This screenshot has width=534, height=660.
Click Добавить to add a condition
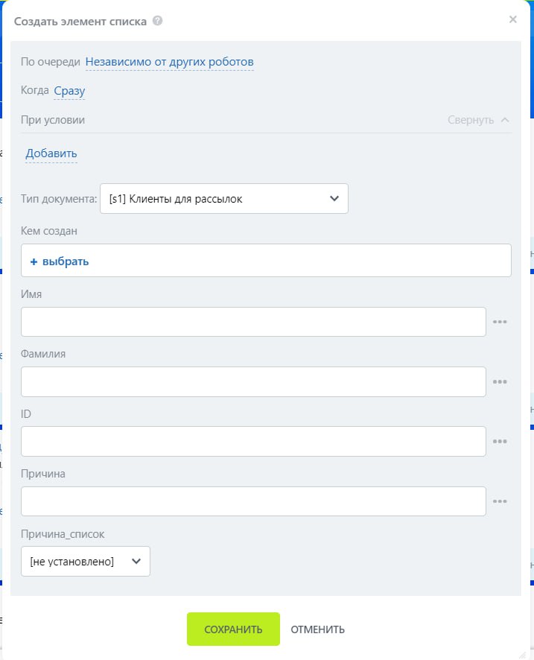pos(51,153)
